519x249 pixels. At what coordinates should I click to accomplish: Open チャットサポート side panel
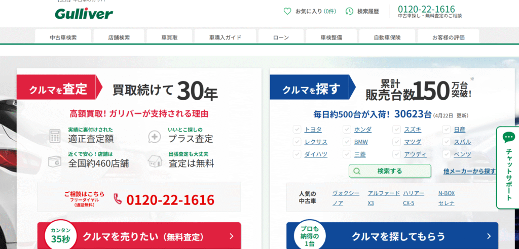coord(508,168)
